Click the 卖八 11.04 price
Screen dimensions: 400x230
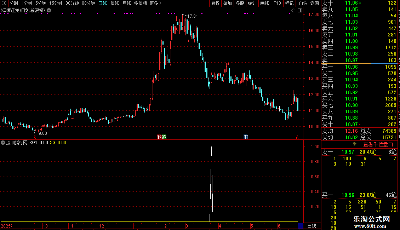click(x=351, y=16)
